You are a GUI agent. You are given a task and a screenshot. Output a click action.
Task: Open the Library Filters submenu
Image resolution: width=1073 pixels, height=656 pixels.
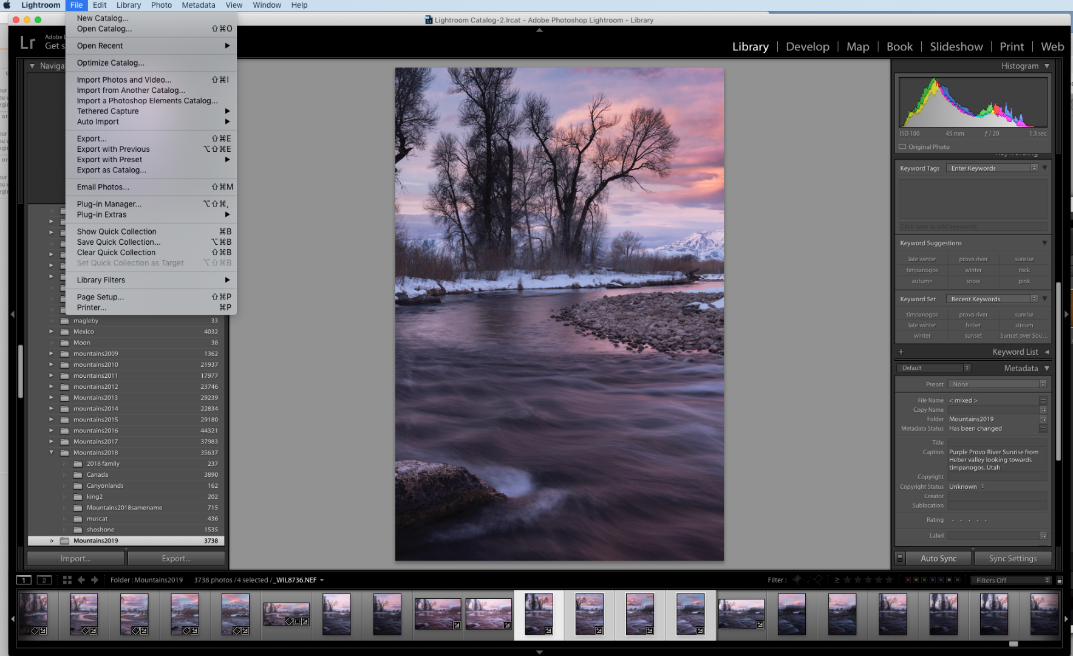tap(151, 280)
